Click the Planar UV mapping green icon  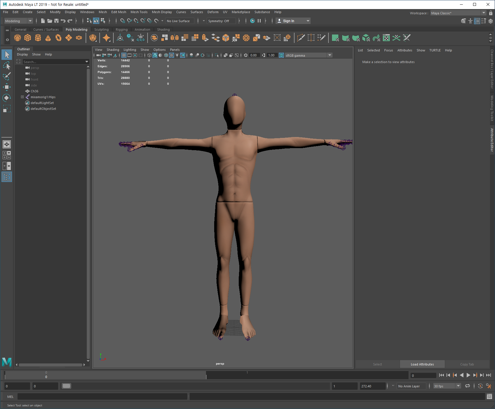pos(335,38)
